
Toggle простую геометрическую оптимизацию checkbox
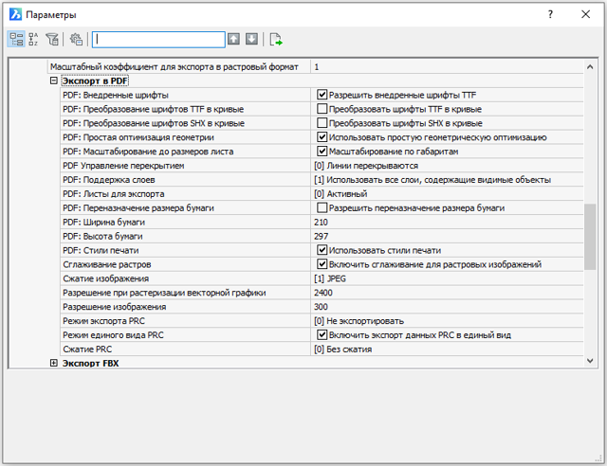[322, 137]
